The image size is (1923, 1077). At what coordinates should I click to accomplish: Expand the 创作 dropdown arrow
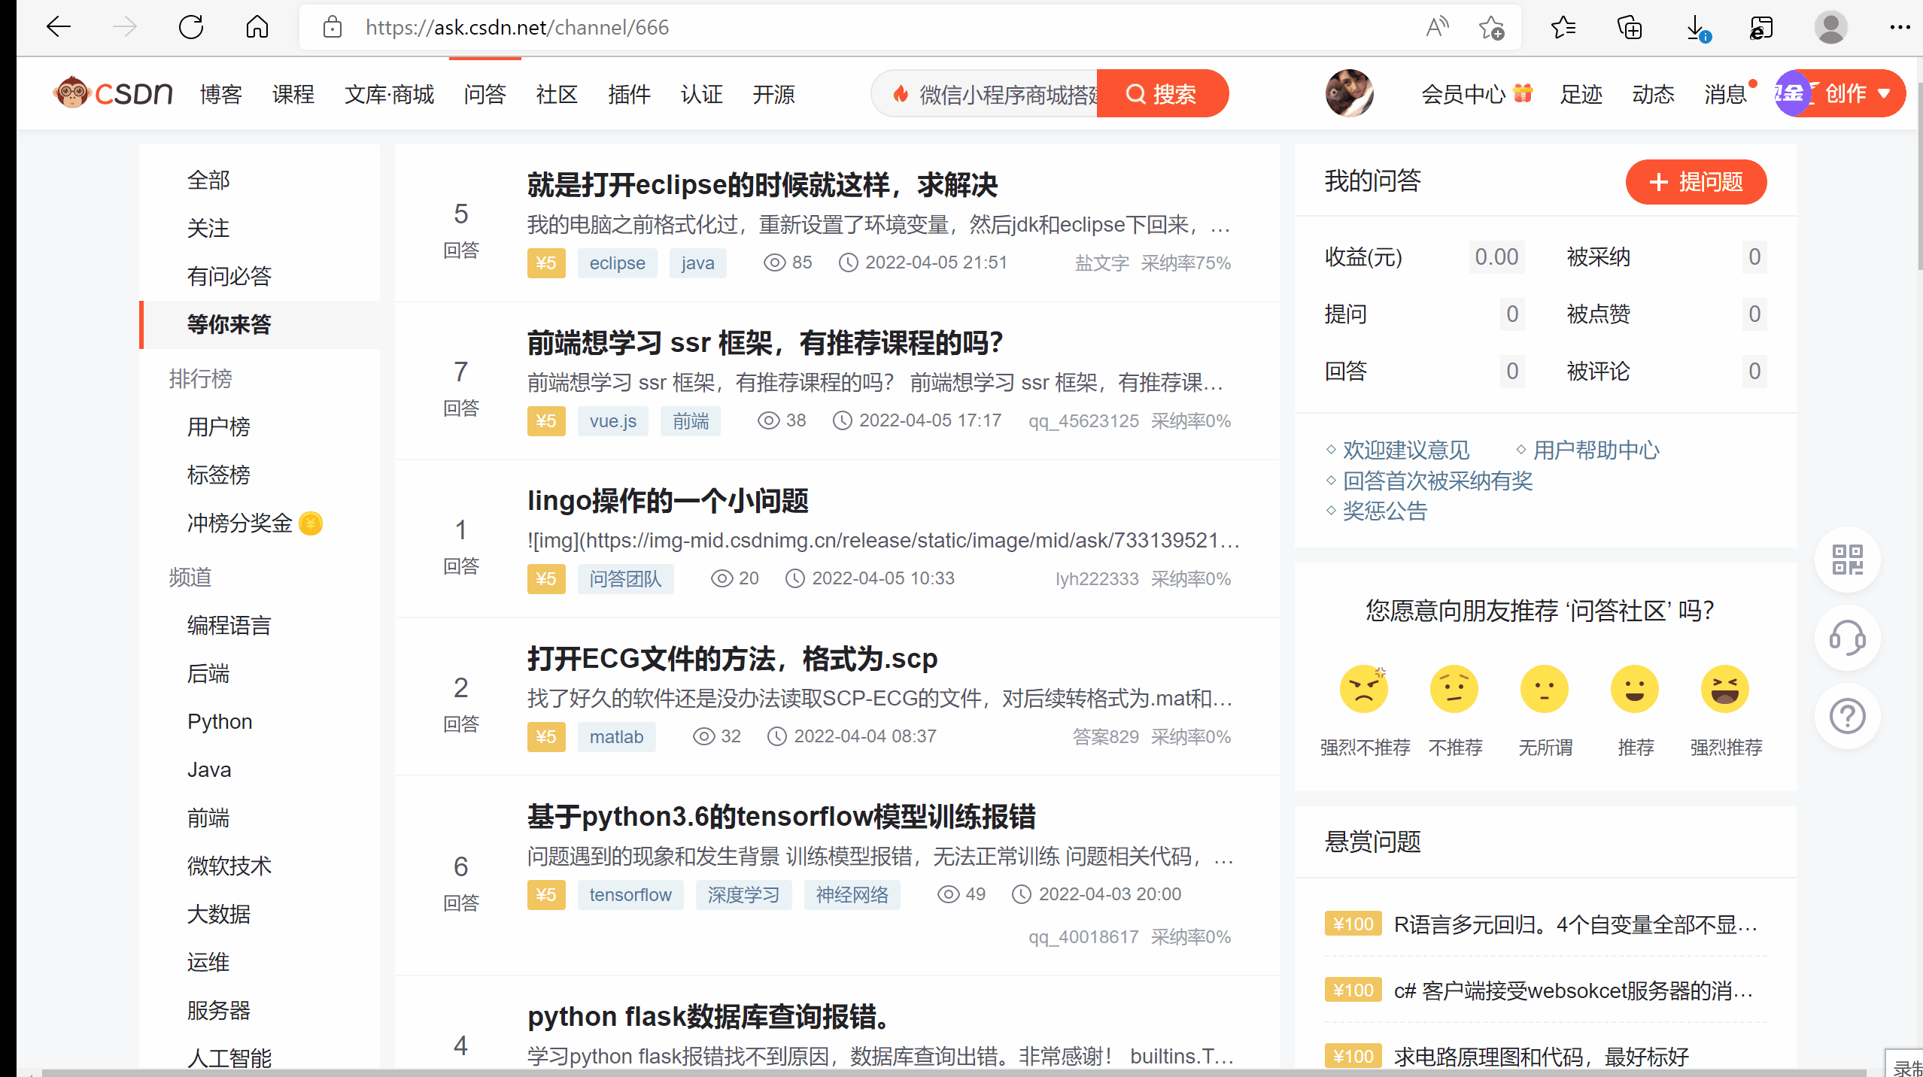pyautogui.click(x=1884, y=94)
